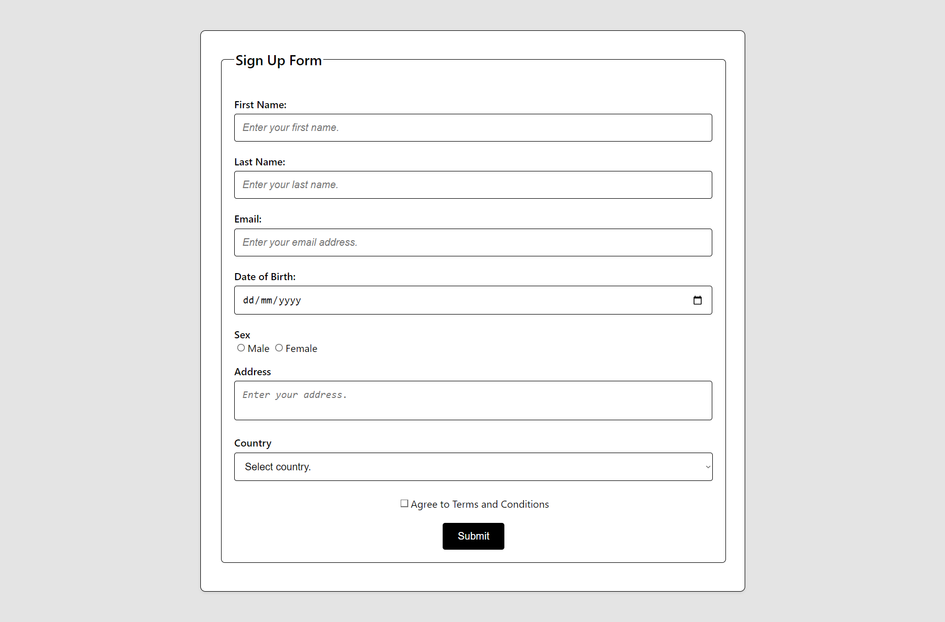
Task: Click the "First Name:" label
Action: (x=260, y=105)
